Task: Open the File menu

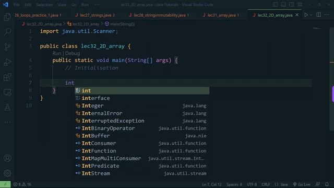Action: pos(16,5)
